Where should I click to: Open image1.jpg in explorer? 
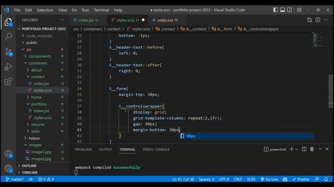click(43, 152)
